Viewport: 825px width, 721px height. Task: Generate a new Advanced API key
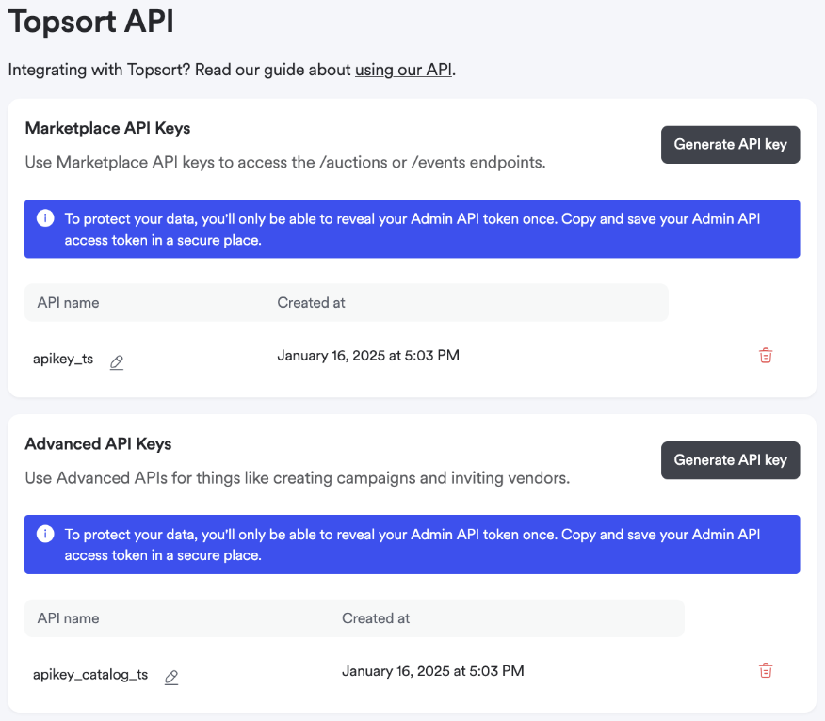pyautogui.click(x=730, y=459)
